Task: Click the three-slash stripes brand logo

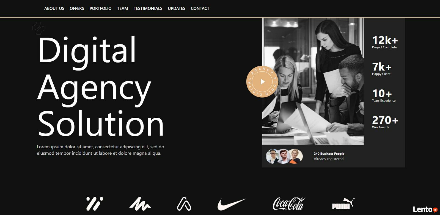Action: click(95, 203)
